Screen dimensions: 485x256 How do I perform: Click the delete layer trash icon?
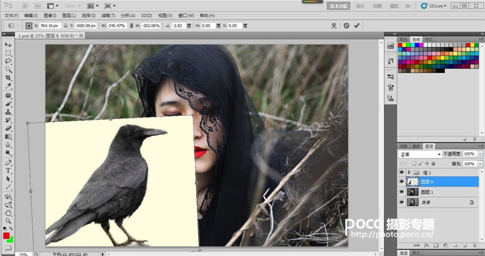[475, 246]
